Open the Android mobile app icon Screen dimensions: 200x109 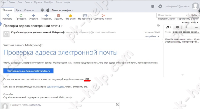click(42, 10)
